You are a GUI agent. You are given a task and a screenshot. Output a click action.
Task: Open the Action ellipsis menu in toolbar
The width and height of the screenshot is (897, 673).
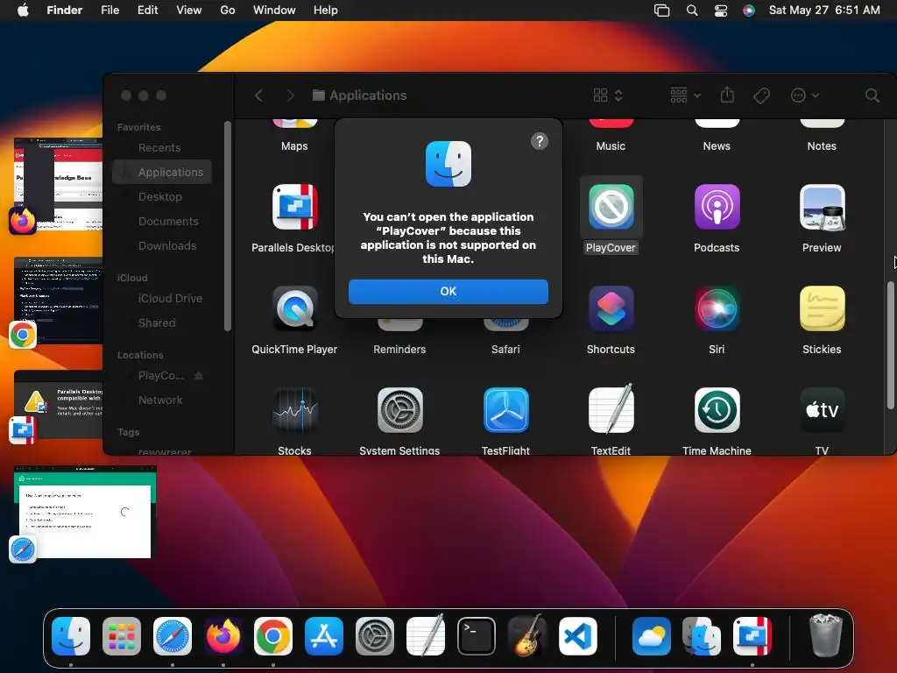tap(804, 96)
